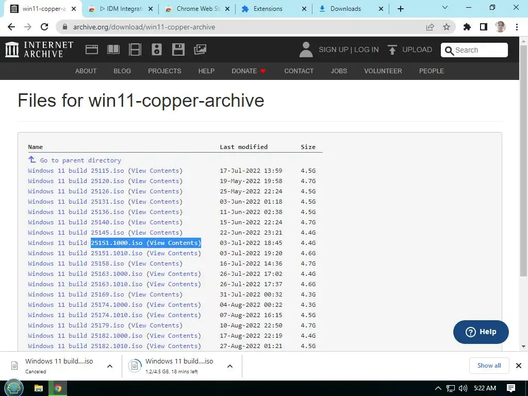Open the VOLUNTEER menu item
528x396 pixels.
point(383,71)
